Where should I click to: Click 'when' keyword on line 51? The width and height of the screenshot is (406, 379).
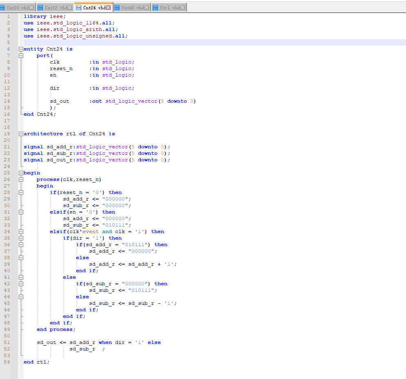point(105,343)
